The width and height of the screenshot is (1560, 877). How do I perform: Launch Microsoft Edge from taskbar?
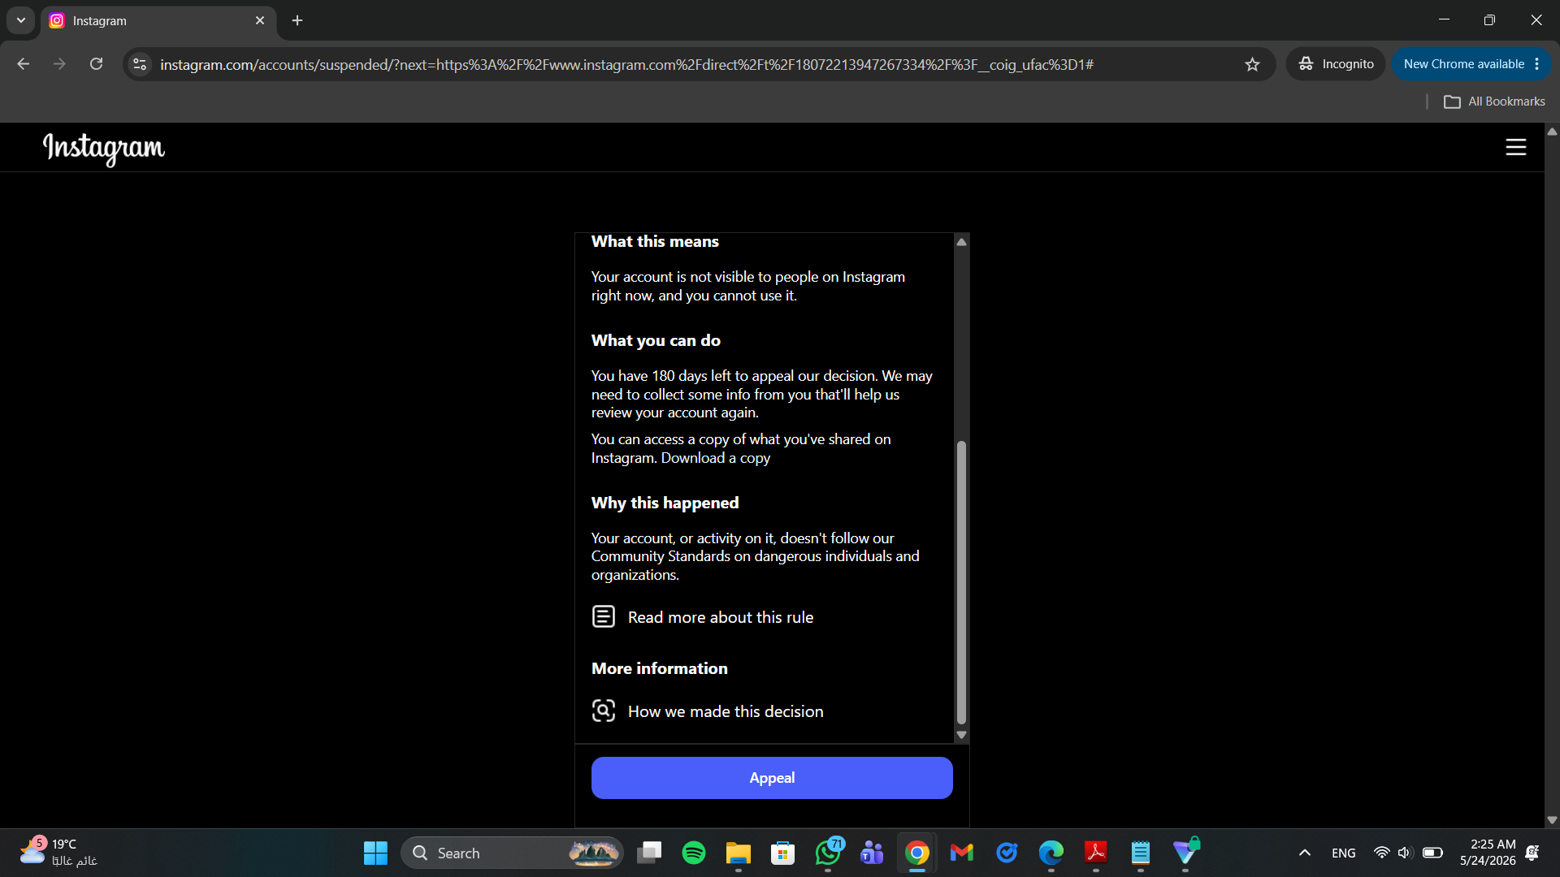point(1051,853)
